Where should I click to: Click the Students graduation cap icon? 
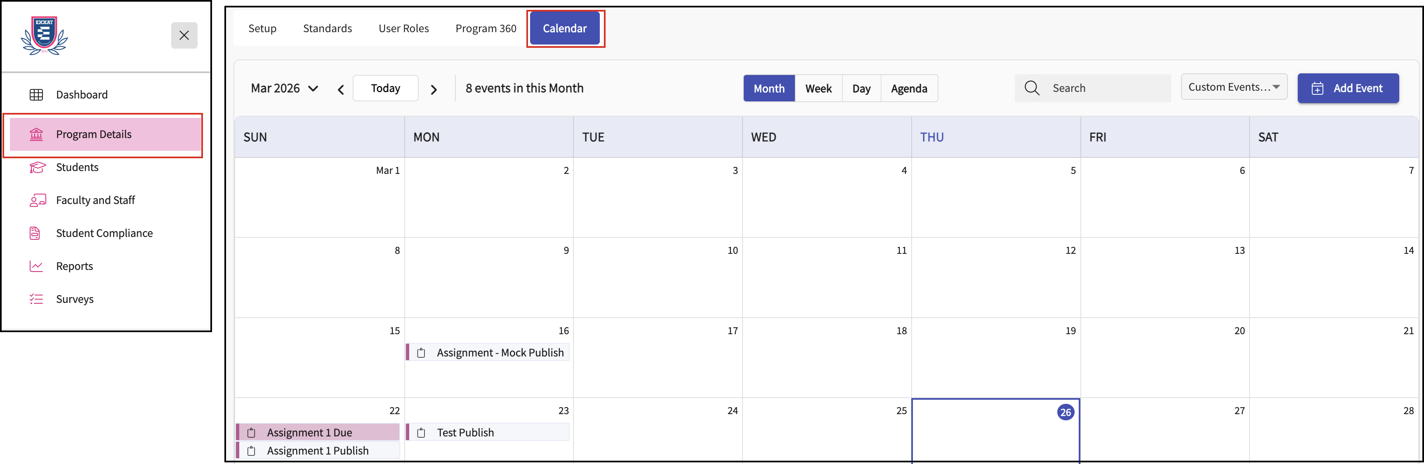click(x=37, y=167)
